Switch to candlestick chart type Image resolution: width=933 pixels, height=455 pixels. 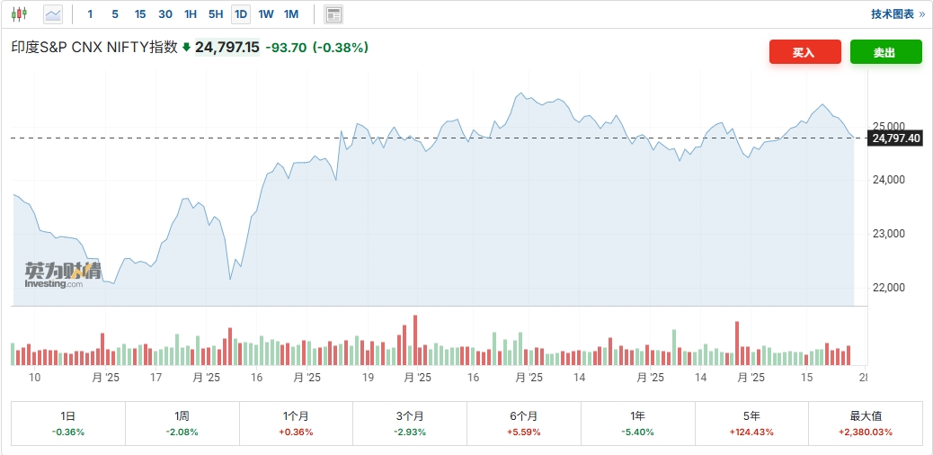pyautogui.click(x=20, y=14)
